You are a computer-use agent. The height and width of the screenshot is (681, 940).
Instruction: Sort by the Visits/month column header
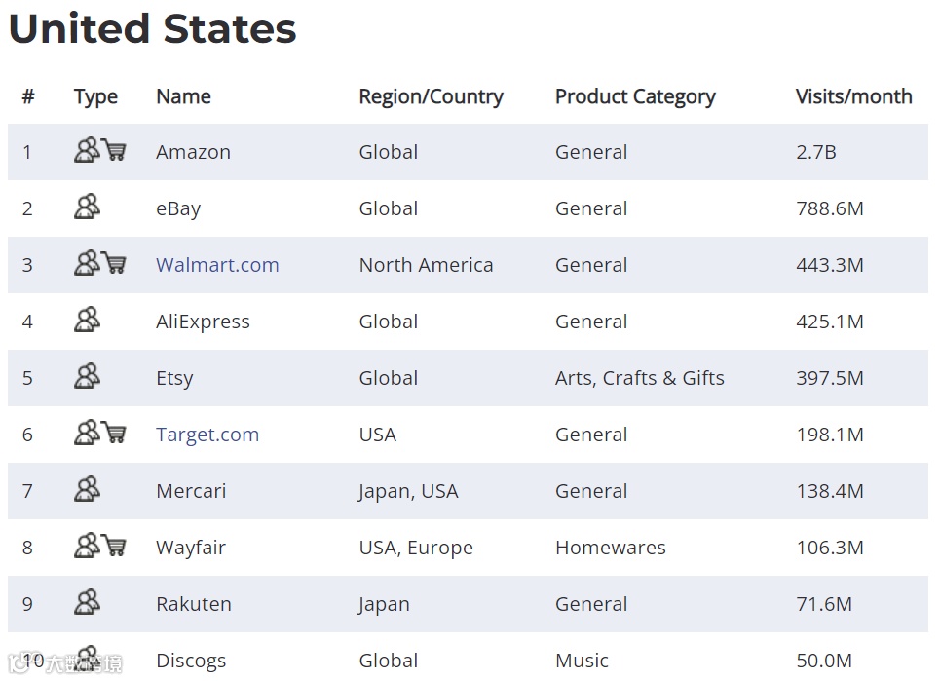(x=853, y=96)
